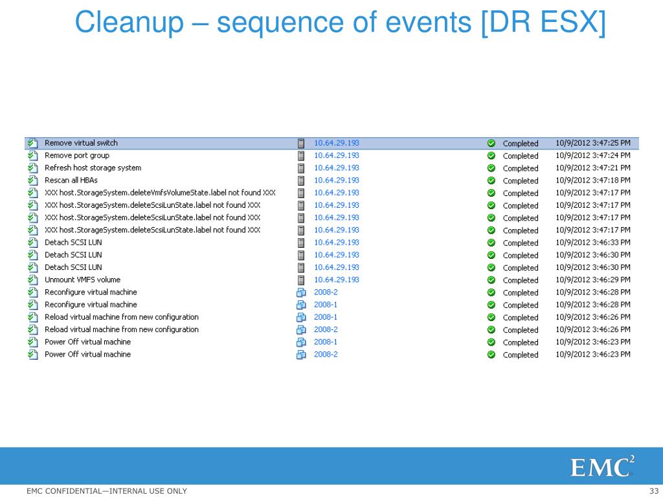Click task icon on the deleteVmfsVolumeState row
Viewport: 663px width, 497px height.
point(32,193)
